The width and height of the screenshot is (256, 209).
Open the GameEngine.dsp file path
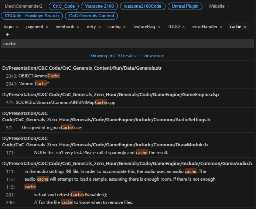click(x=110, y=95)
